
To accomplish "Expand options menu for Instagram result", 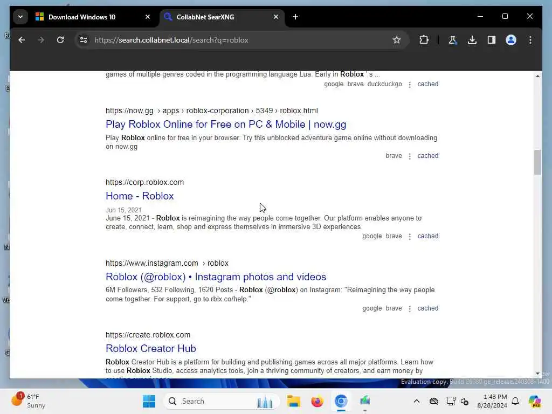I will tap(410, 309).
